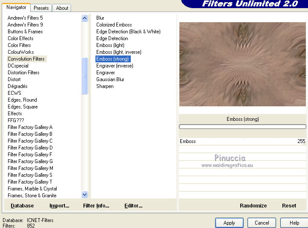The width and height of the screenshot is (308, 228).
Task: Choose Gaussian Blur filter
Action: [110, 79]
